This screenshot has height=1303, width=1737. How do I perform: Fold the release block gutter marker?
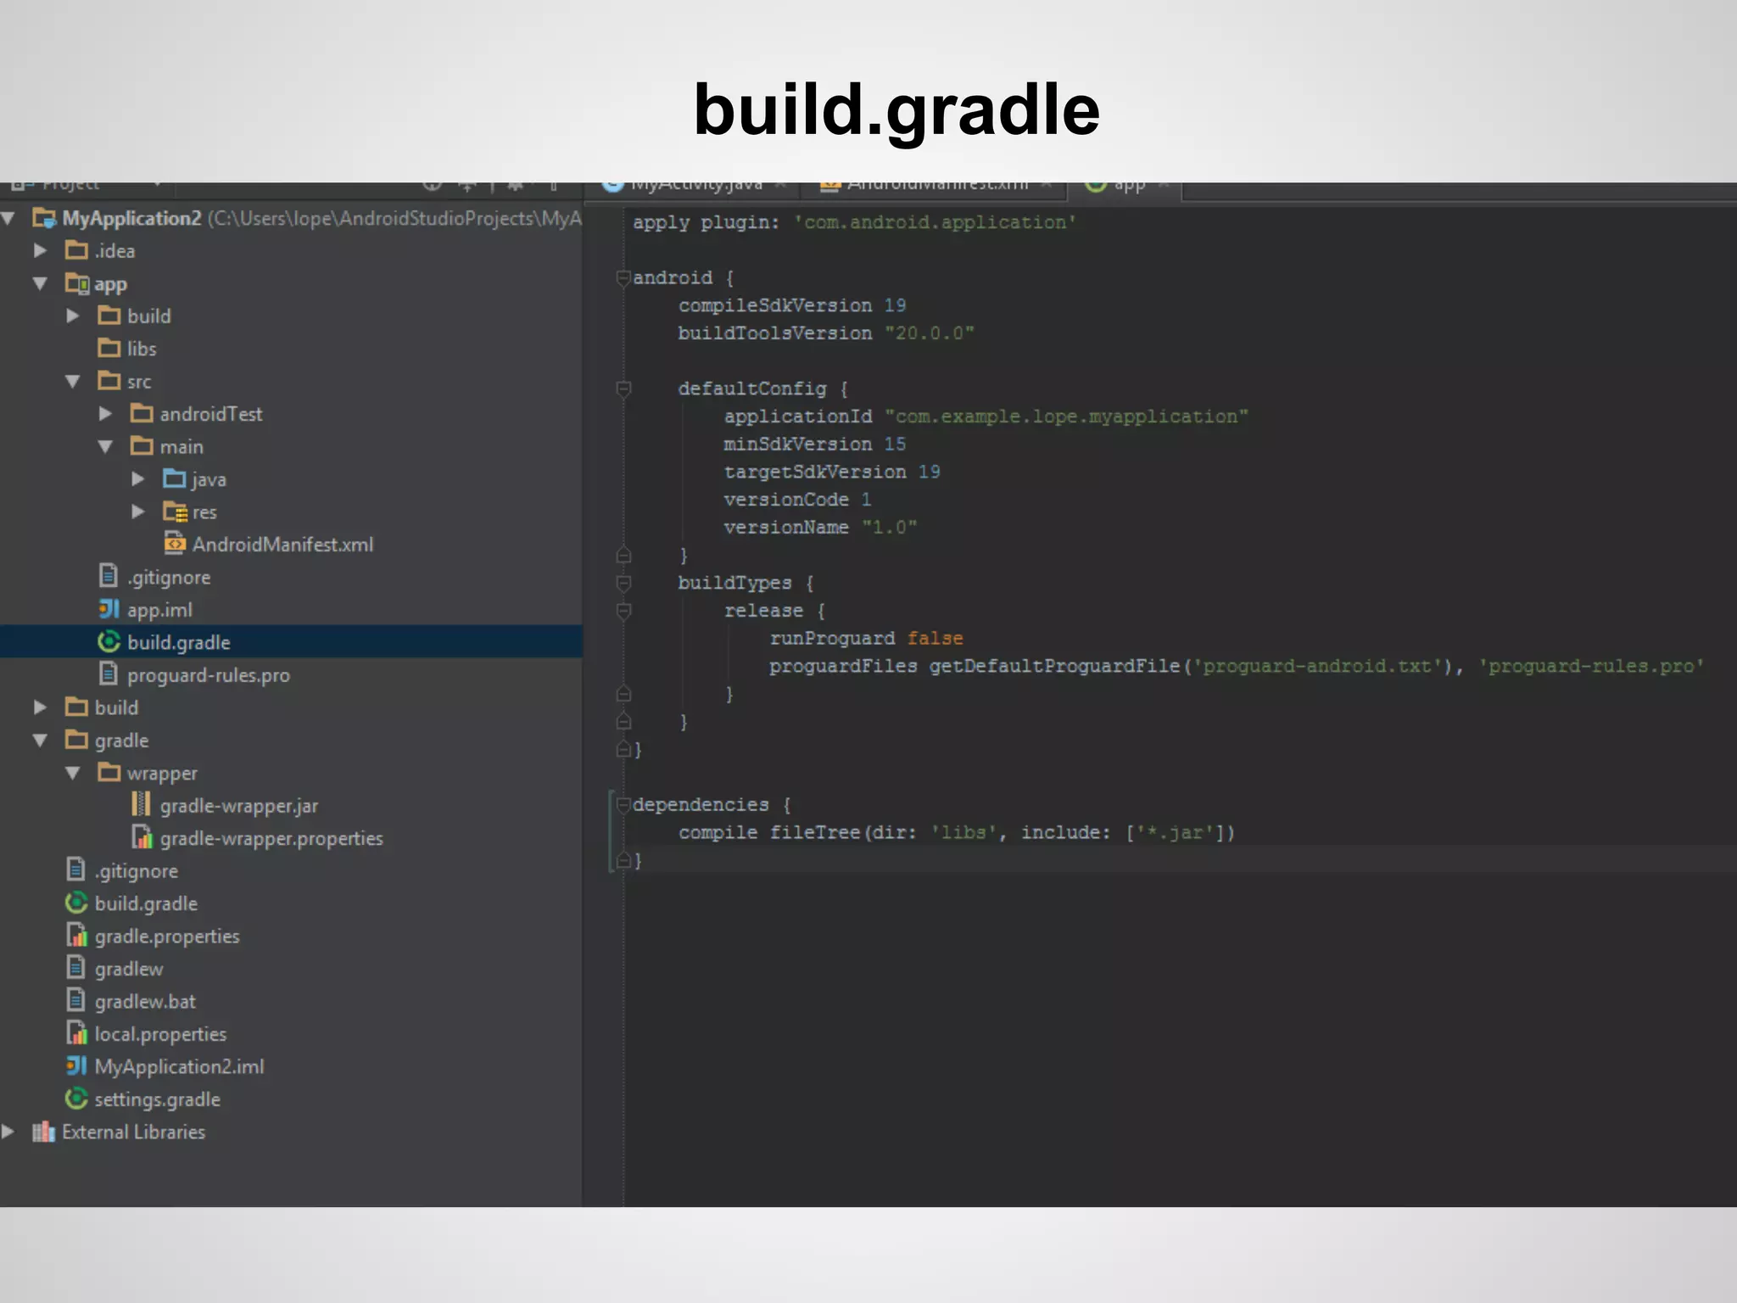click(x=623, y=611)
